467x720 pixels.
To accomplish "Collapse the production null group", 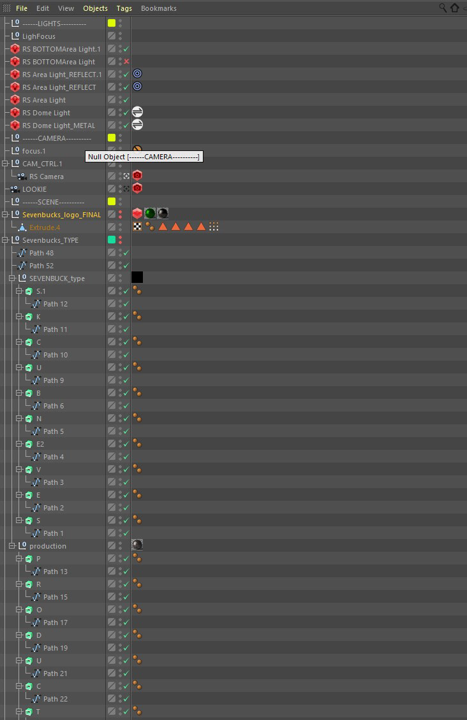I will click(x=12, y=545).
